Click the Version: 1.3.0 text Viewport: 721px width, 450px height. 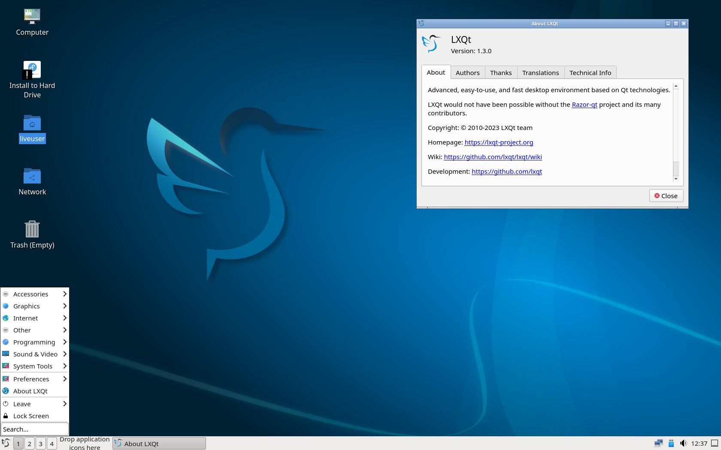[471, 51]
